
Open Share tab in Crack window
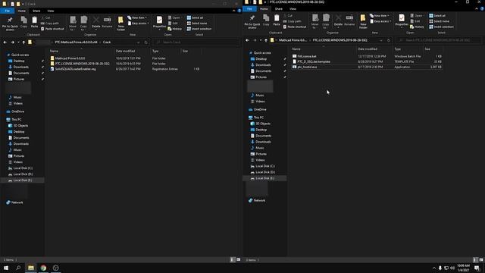pyautogui.click(x=36, y=11)
